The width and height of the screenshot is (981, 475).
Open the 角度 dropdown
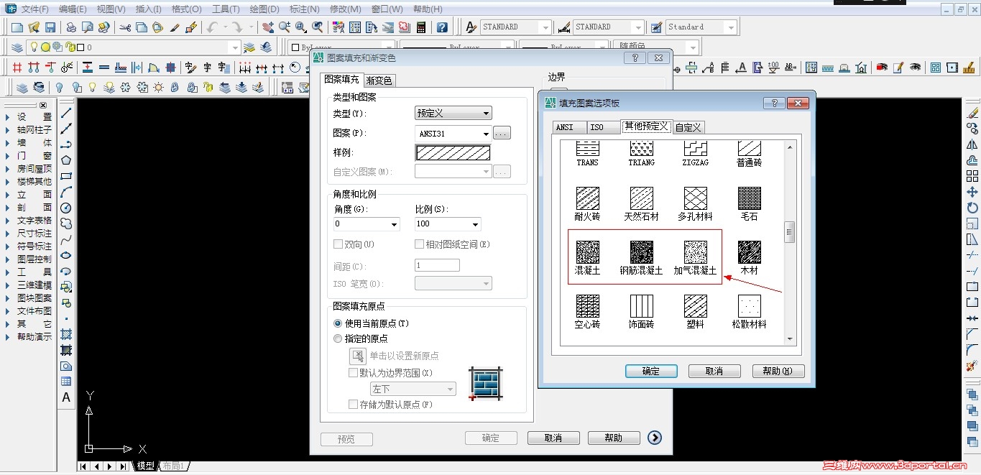click(x=367, y=224)
